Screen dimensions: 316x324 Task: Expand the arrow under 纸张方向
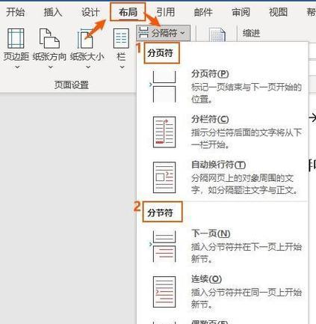click(x=51, y=67)
